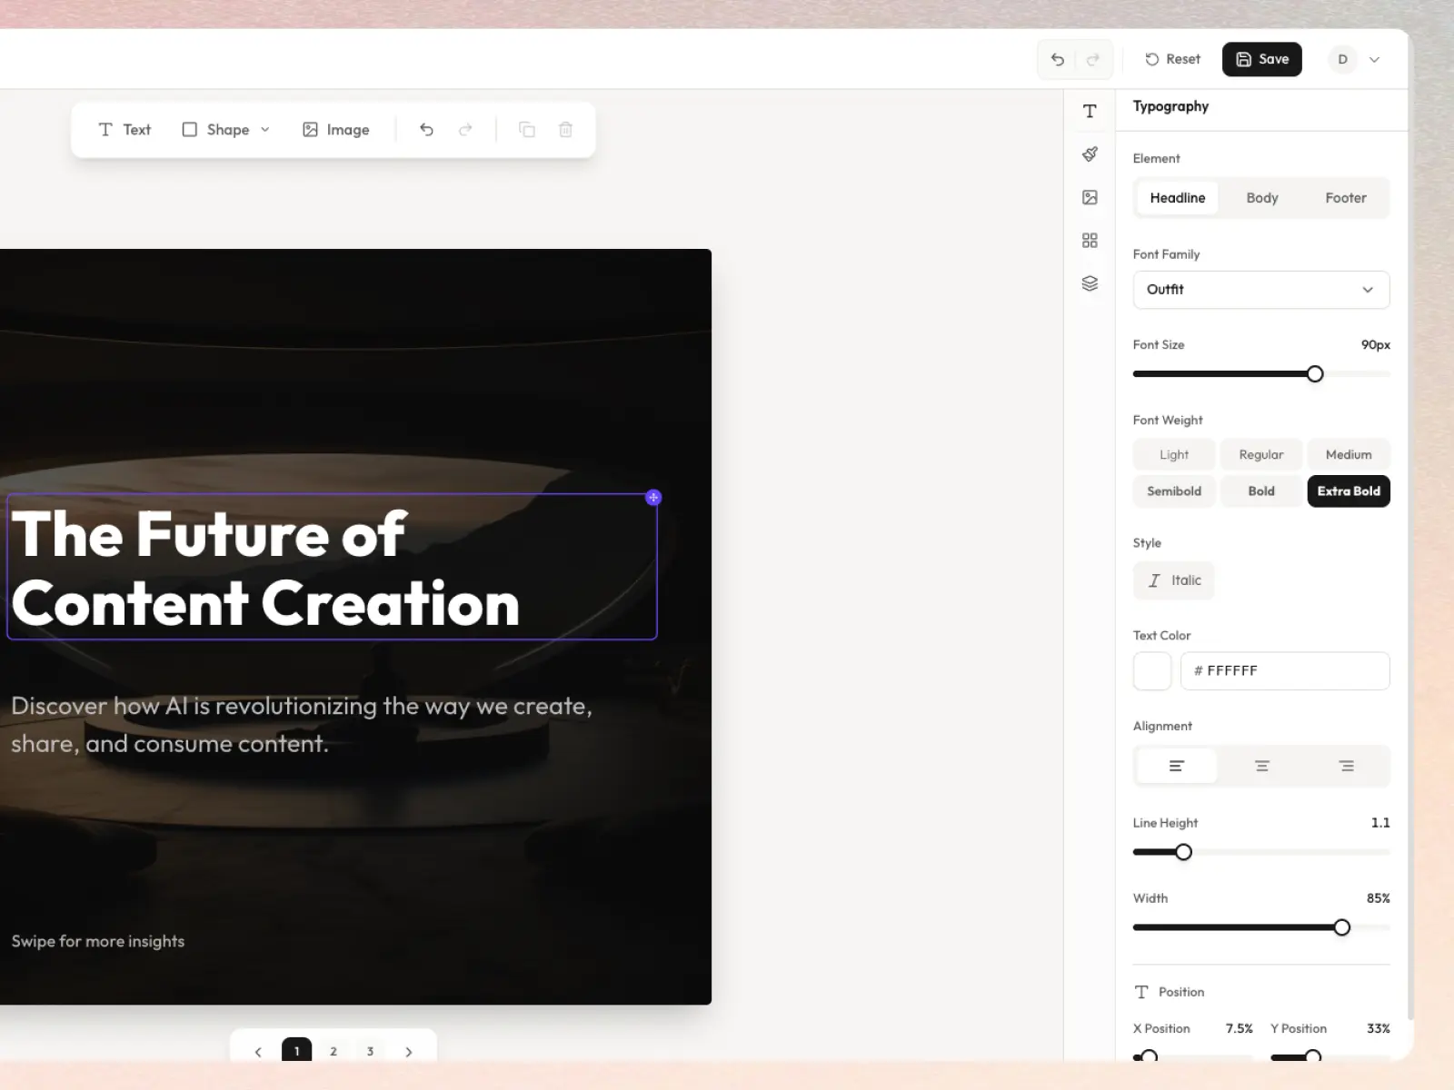Image resolution: width=1454 pixels, height=1090 pixels.
Task: Delete the selection using the trash icon
Action: tap(566, 129)
